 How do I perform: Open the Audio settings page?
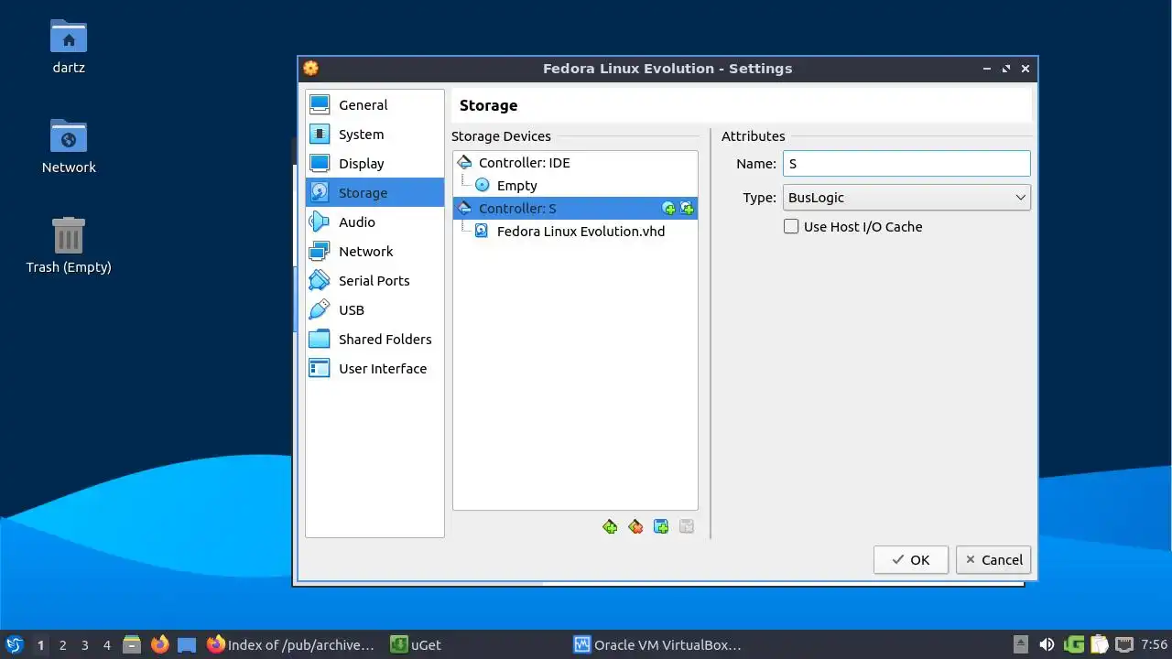[374, 222]
